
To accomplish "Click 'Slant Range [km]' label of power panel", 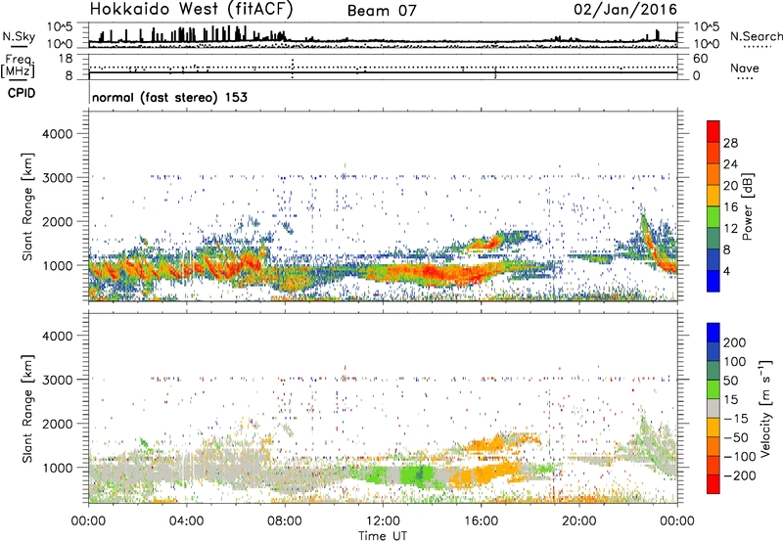I will (27, 206).
